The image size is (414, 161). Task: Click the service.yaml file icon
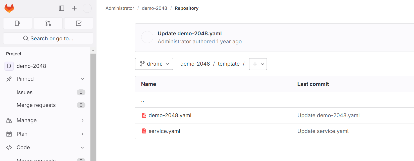[144, 131]
